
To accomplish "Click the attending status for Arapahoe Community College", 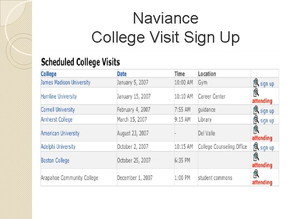I will [x=262, y=182].
